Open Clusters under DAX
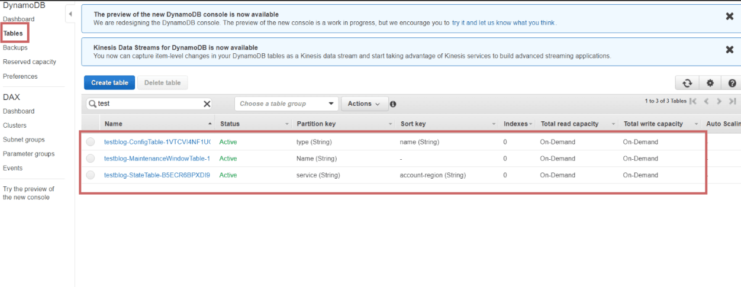Screen dimensions: 741x287 coord(15,125)
